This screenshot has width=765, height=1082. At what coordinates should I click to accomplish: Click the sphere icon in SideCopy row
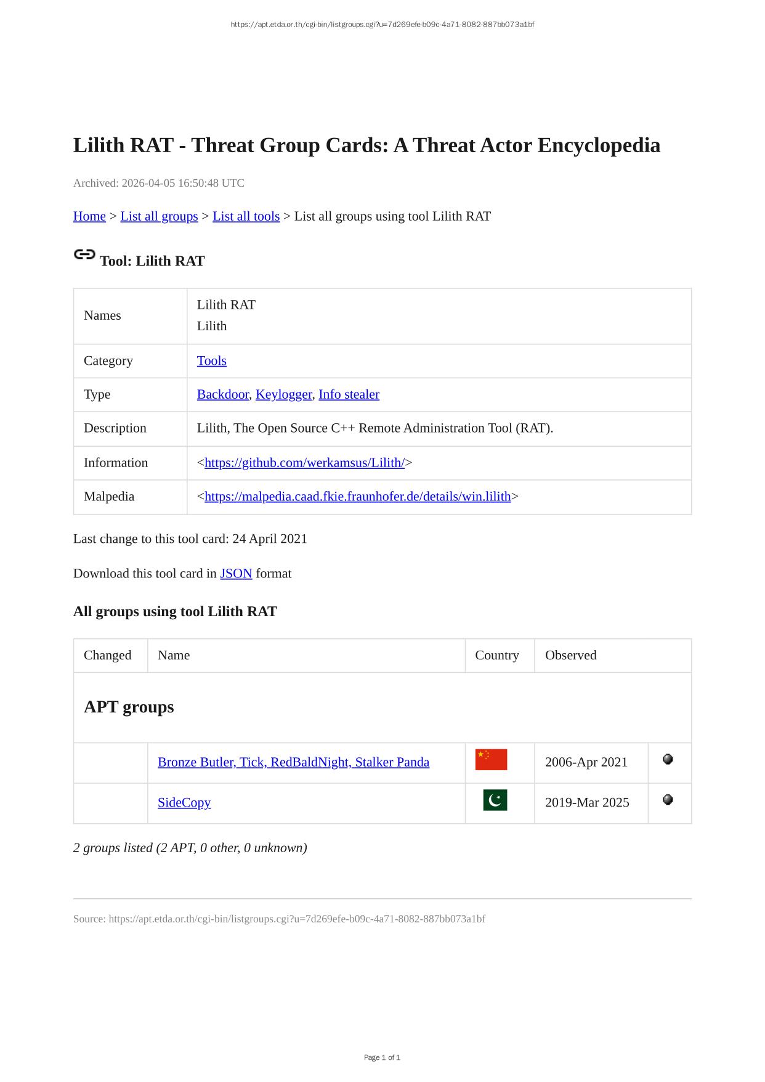click(x=668, y=800)
